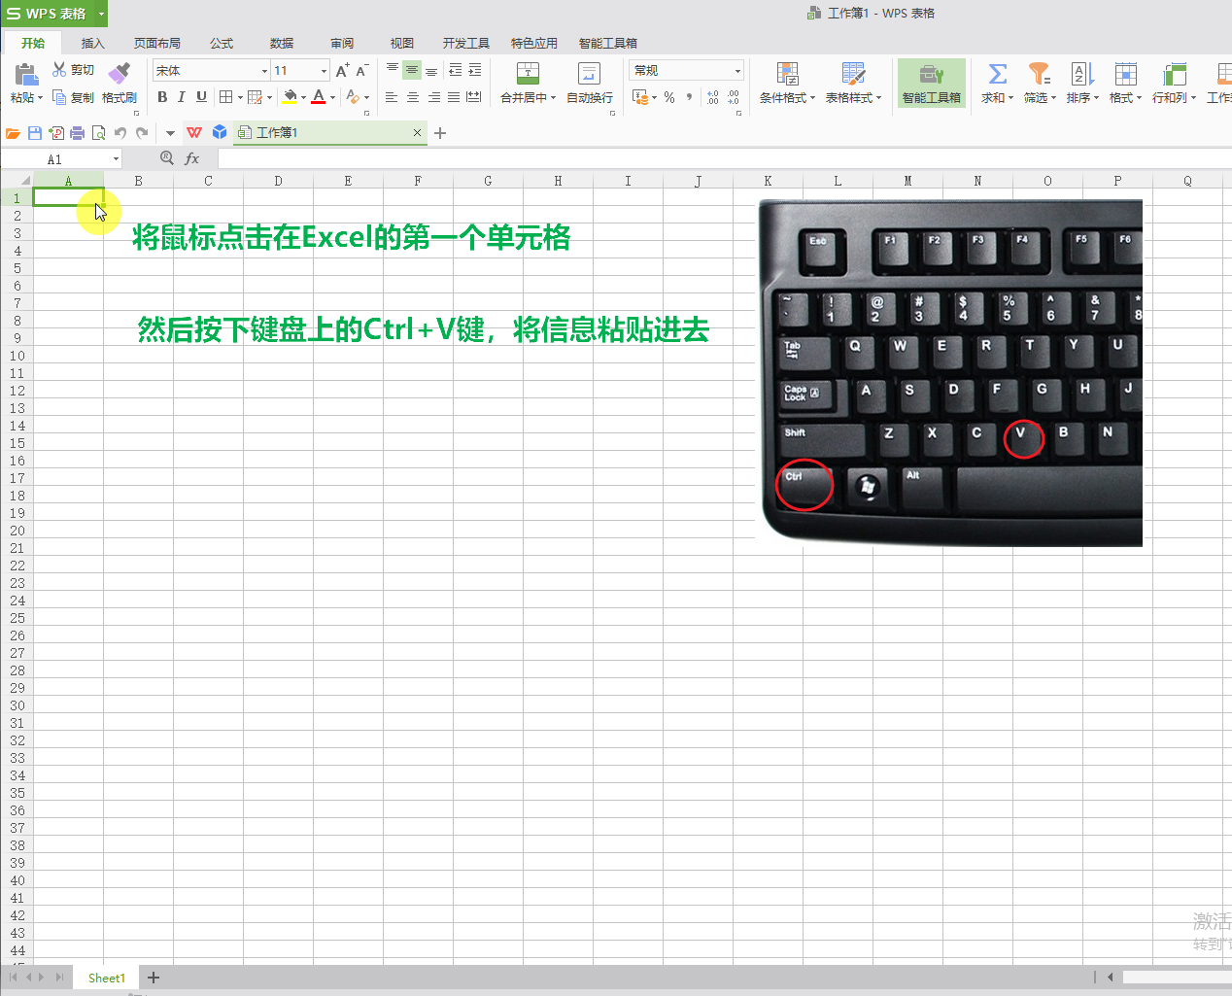This screenshot has height=996, width=1232.
Task: Toggle center horizontal alignment
Action: tap(413, 97)
